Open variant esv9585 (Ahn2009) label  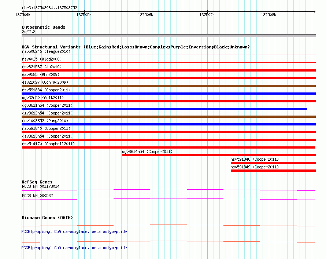(x=41, y=74)
